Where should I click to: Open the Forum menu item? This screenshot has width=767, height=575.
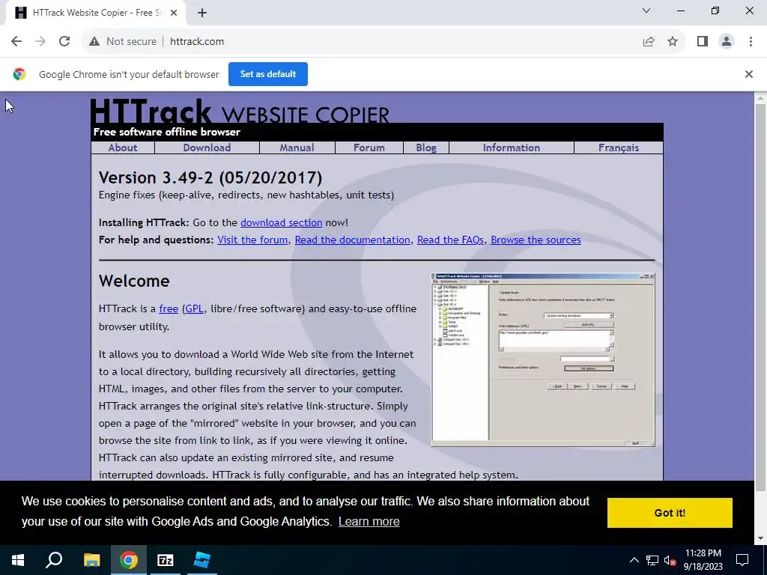[369, 147]
